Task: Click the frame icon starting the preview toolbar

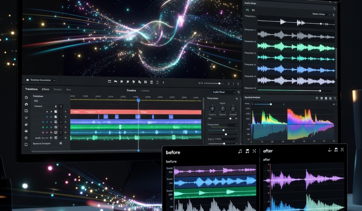Action: point(109,81)
